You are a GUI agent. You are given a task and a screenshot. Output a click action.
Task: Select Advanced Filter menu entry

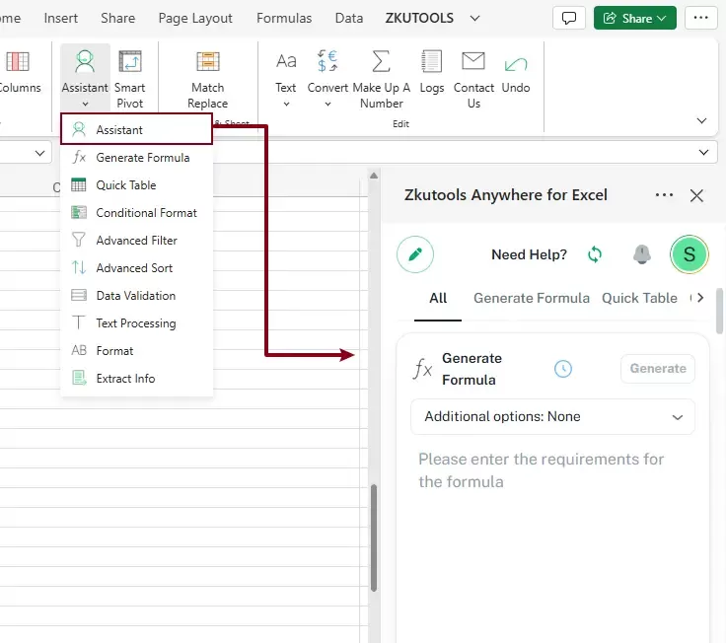[136, 241]
